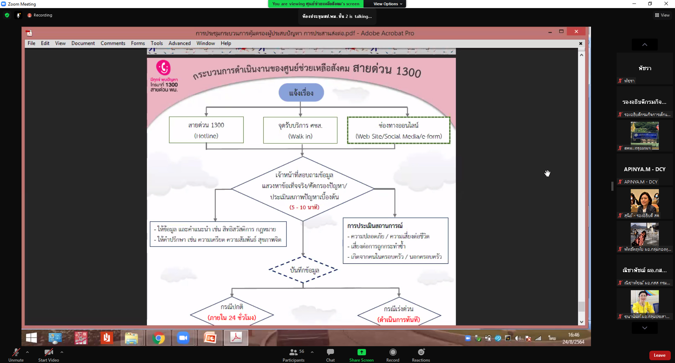Click the ณิชาพัชญ์ ผอ.กส participant tile

pyautogui.click(x=645, y=271)
